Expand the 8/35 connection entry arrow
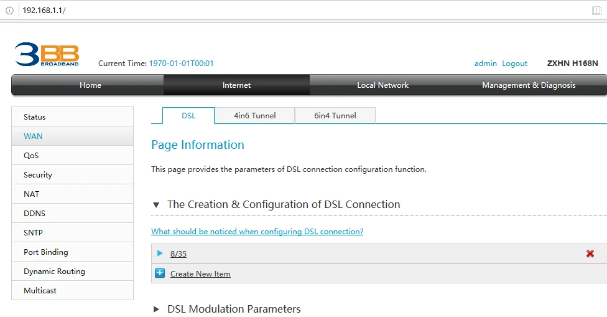 point(160,253)
